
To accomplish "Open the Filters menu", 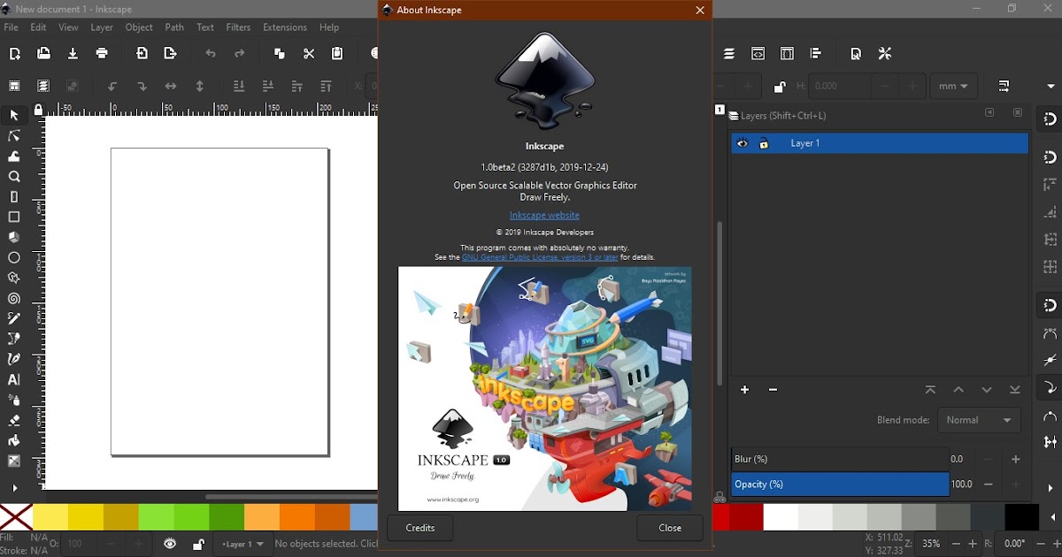I will pyautogui.click(x=238, y=27).
